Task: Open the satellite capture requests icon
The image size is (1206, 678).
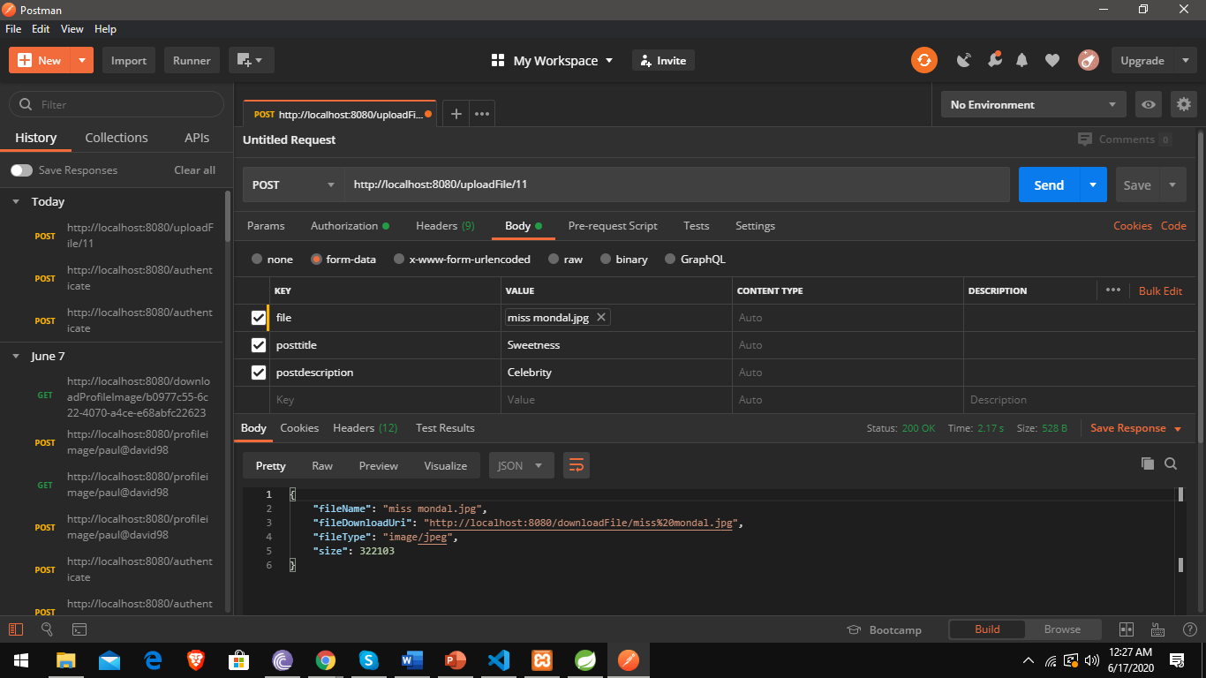Action: pos(964,61)
